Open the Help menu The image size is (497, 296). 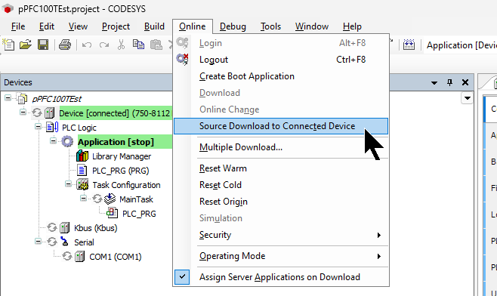click(x=352, y=26)
